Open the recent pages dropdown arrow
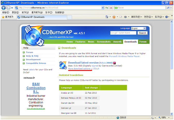Viewport: 174px width, 120px height. (x=12, y=8)
